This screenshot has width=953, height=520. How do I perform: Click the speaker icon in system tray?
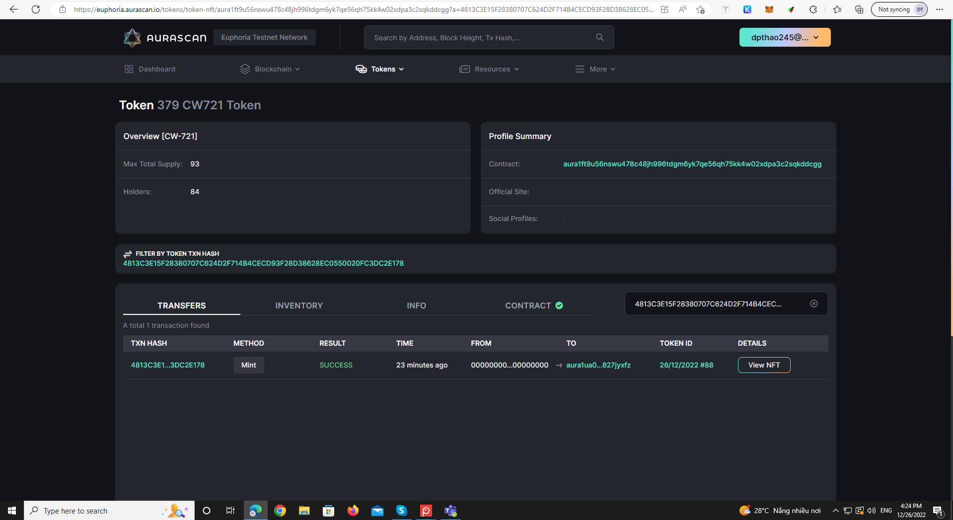872,511
